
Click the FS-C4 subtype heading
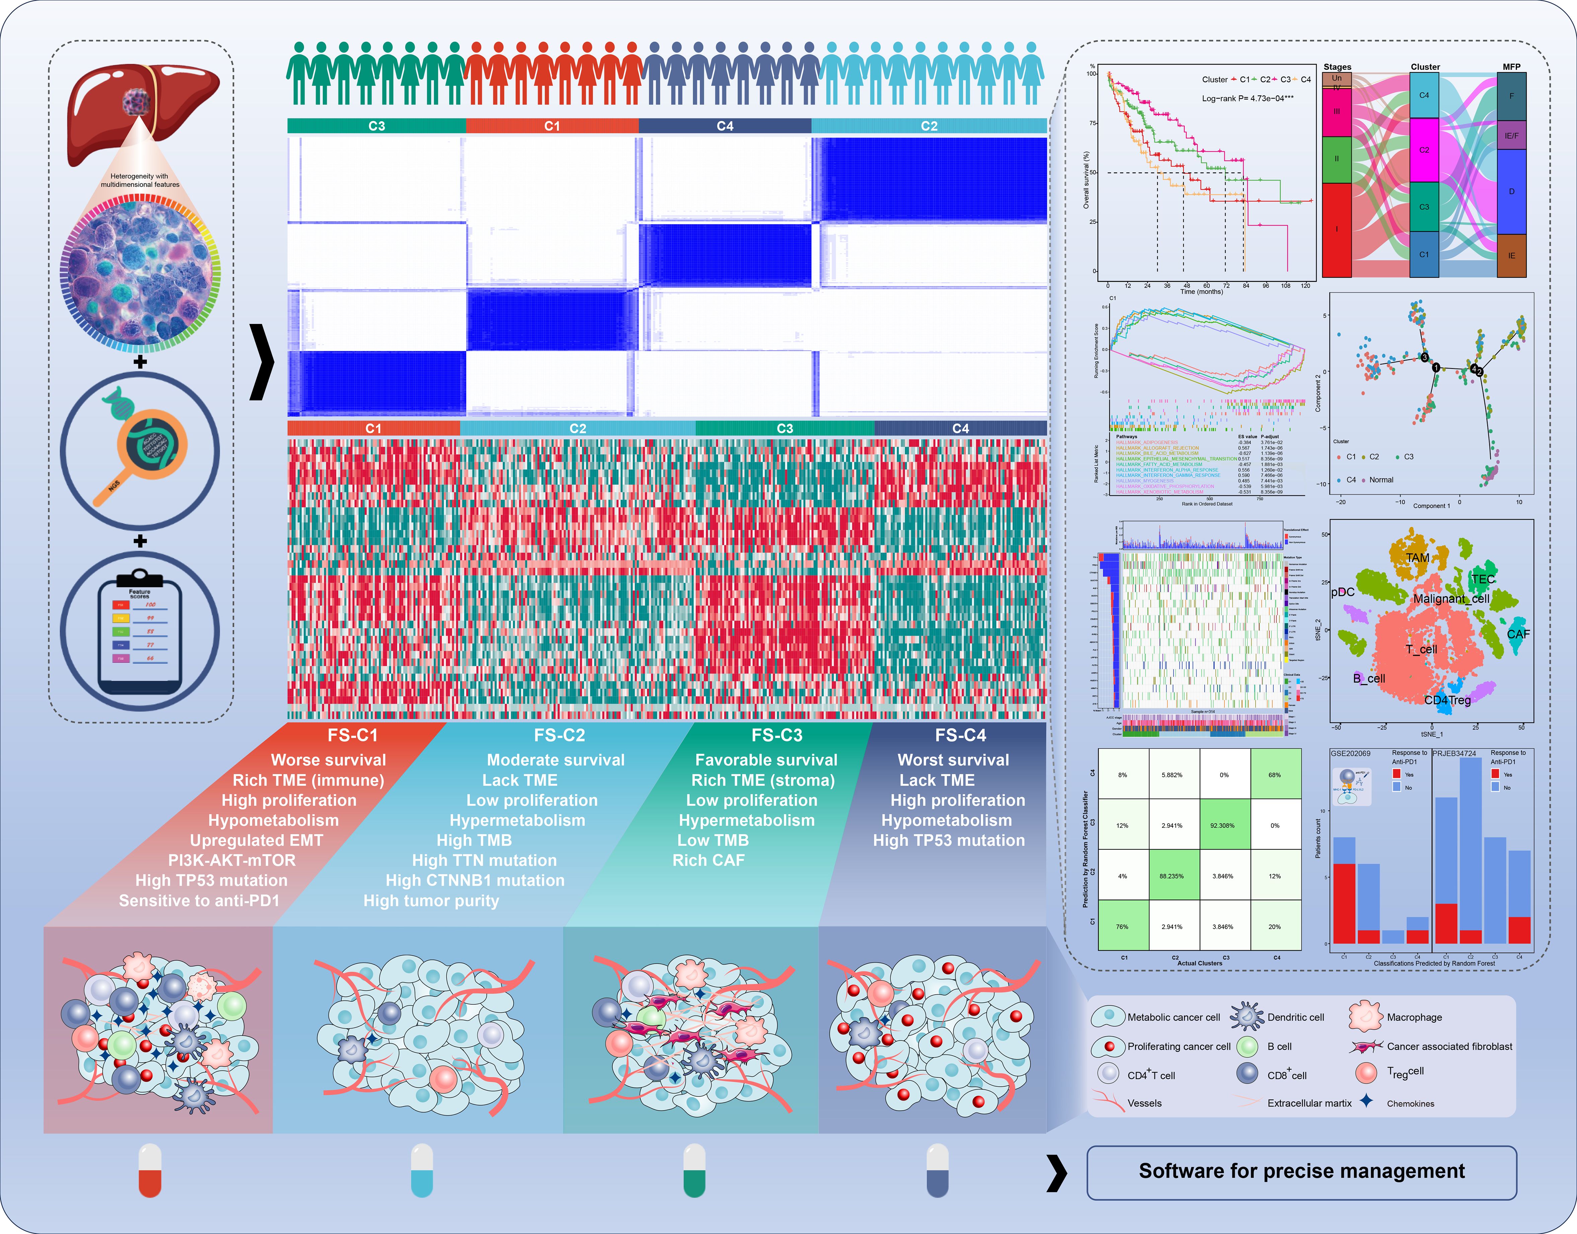tap(961, 736)
